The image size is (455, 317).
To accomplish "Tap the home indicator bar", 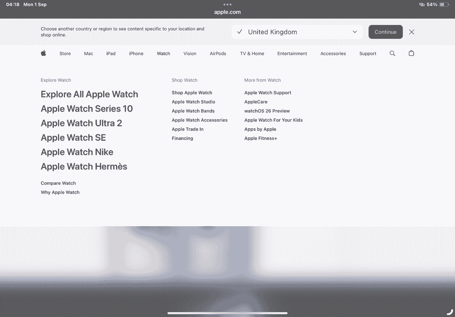I will 227,313.
